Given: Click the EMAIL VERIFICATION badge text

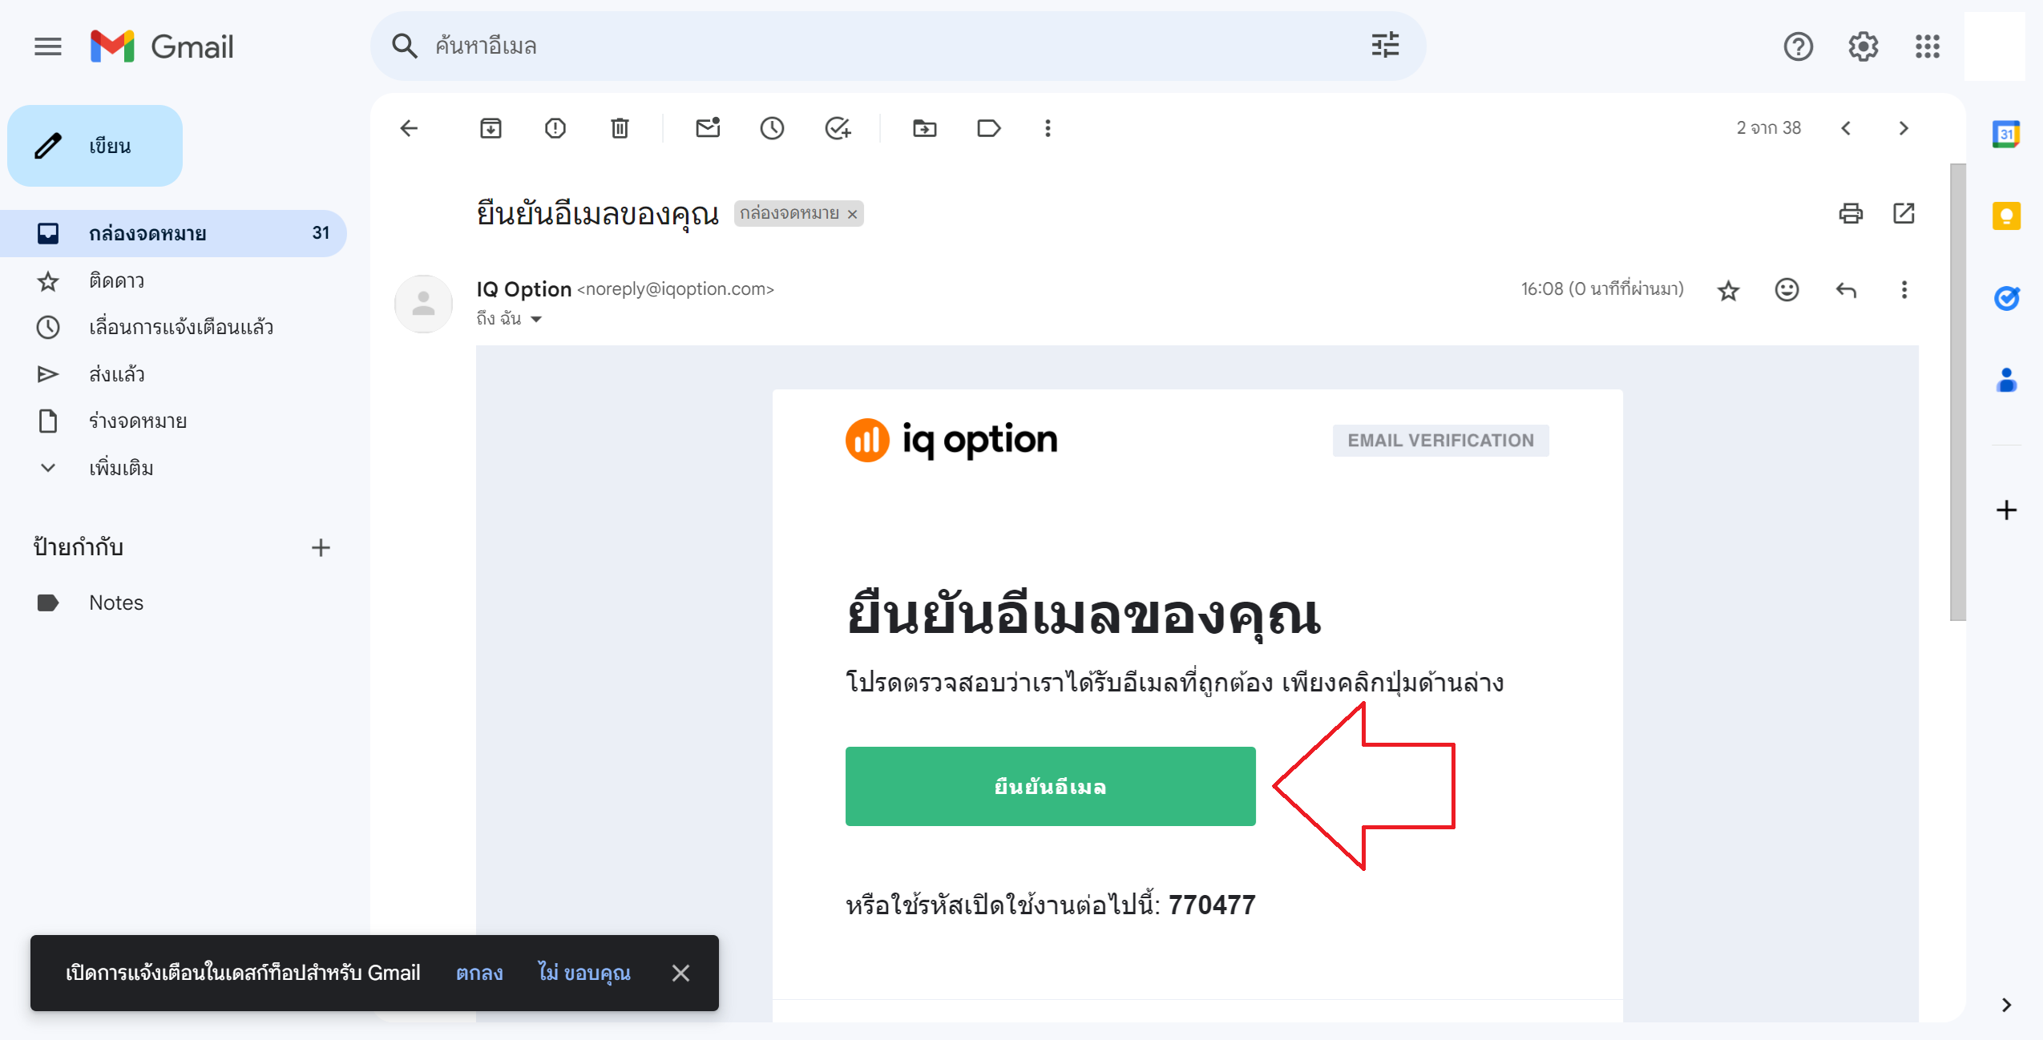Looking at the screenshot, I should [x=1440, y=441].
